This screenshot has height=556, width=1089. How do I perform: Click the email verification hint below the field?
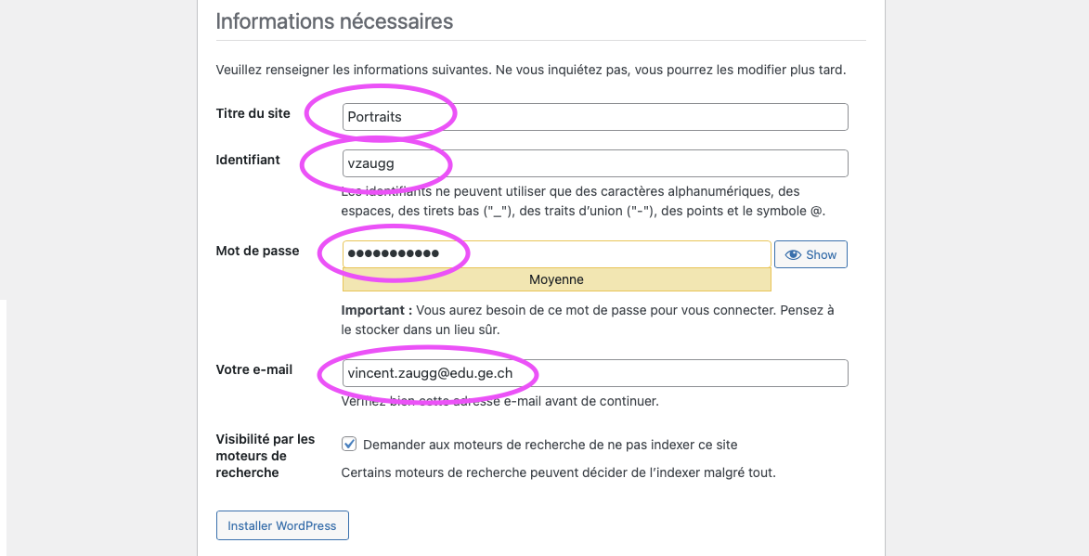click(x=499, y=401)
